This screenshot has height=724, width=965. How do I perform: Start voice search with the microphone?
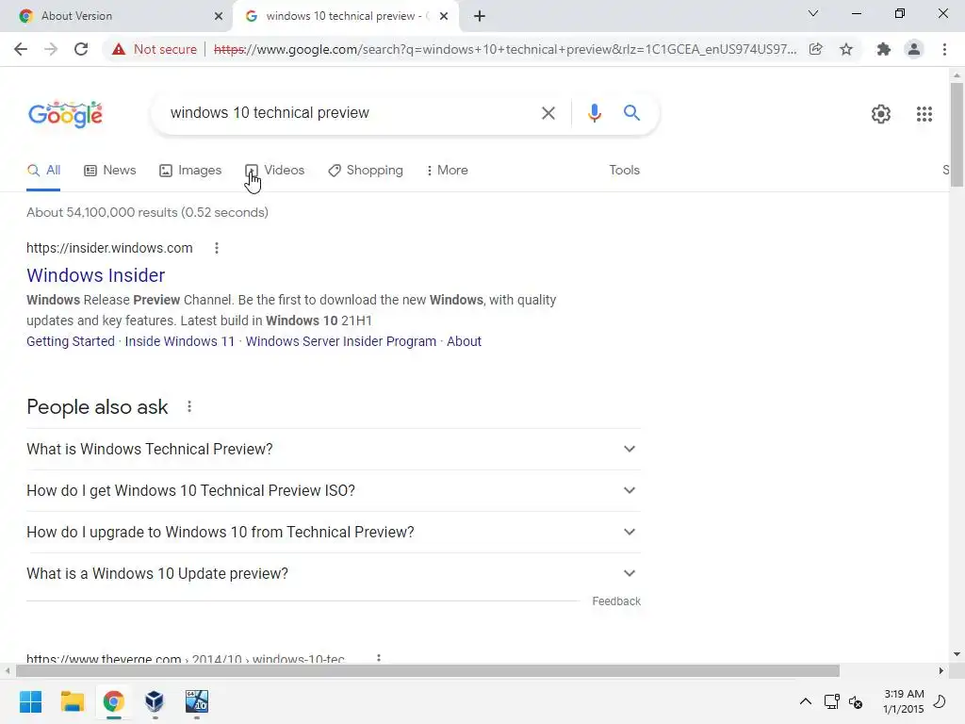coord(594,113)
